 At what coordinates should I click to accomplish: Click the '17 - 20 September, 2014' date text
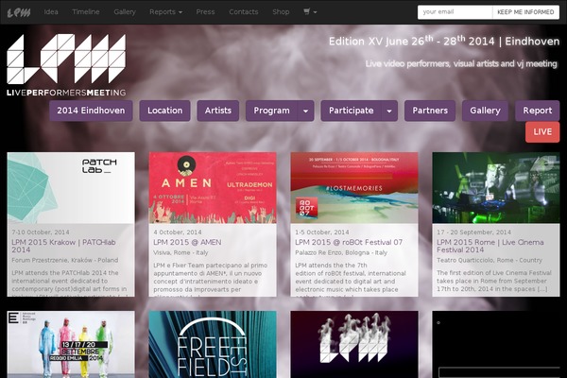(473, 232)
